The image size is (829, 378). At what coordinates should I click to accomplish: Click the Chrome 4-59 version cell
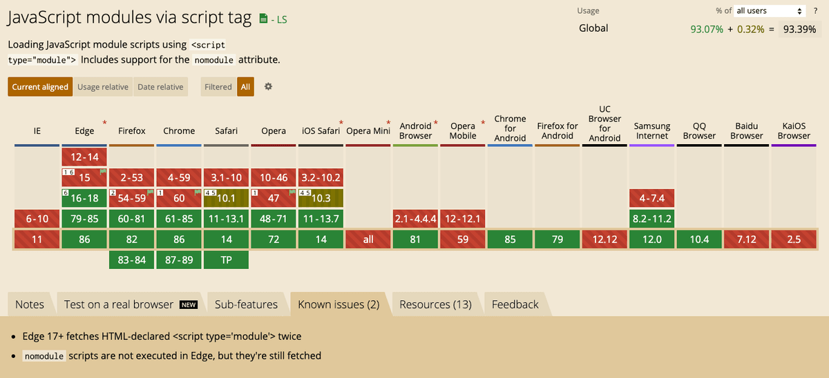click(179, 177)
